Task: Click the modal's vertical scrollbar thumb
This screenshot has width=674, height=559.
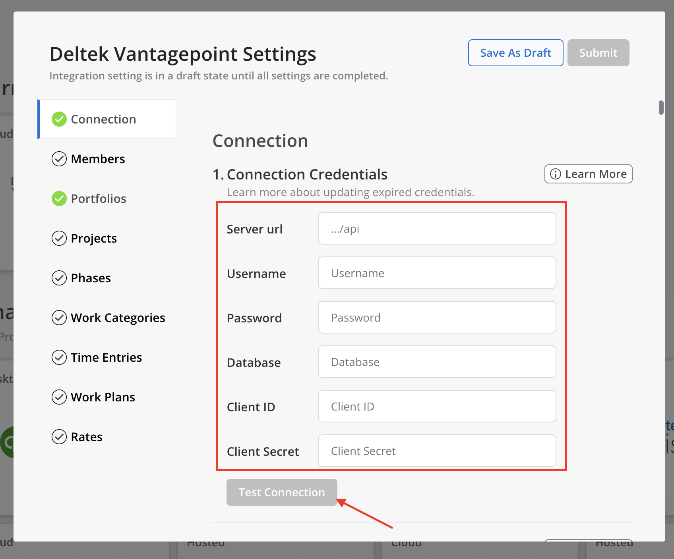Action: 661,108
